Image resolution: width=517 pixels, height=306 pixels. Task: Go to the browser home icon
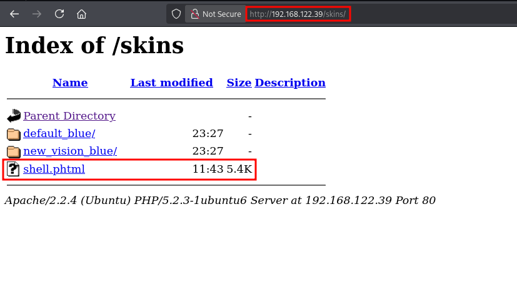point(81,14)
